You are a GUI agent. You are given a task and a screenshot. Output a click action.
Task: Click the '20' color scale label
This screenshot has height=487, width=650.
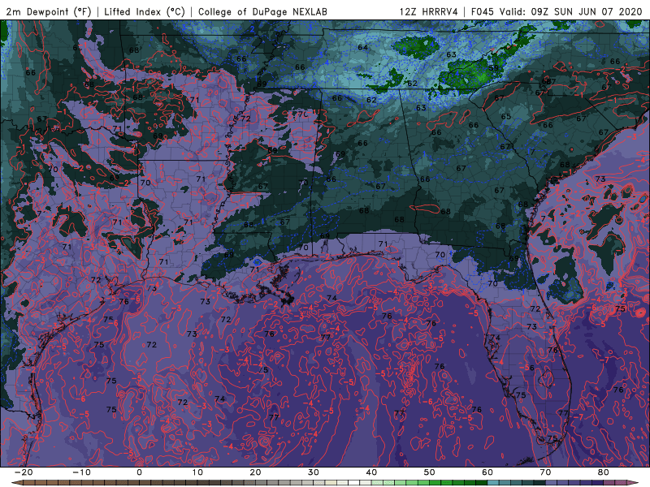click(255, 472)
